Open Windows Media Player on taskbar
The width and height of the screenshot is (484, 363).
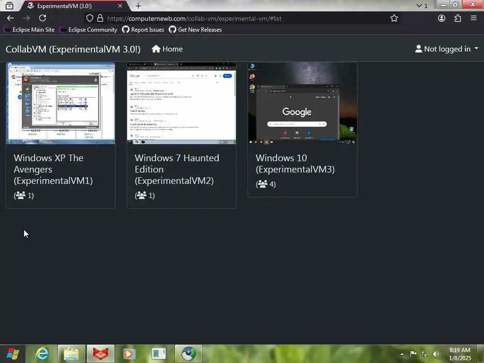click(x=130, y=354)
